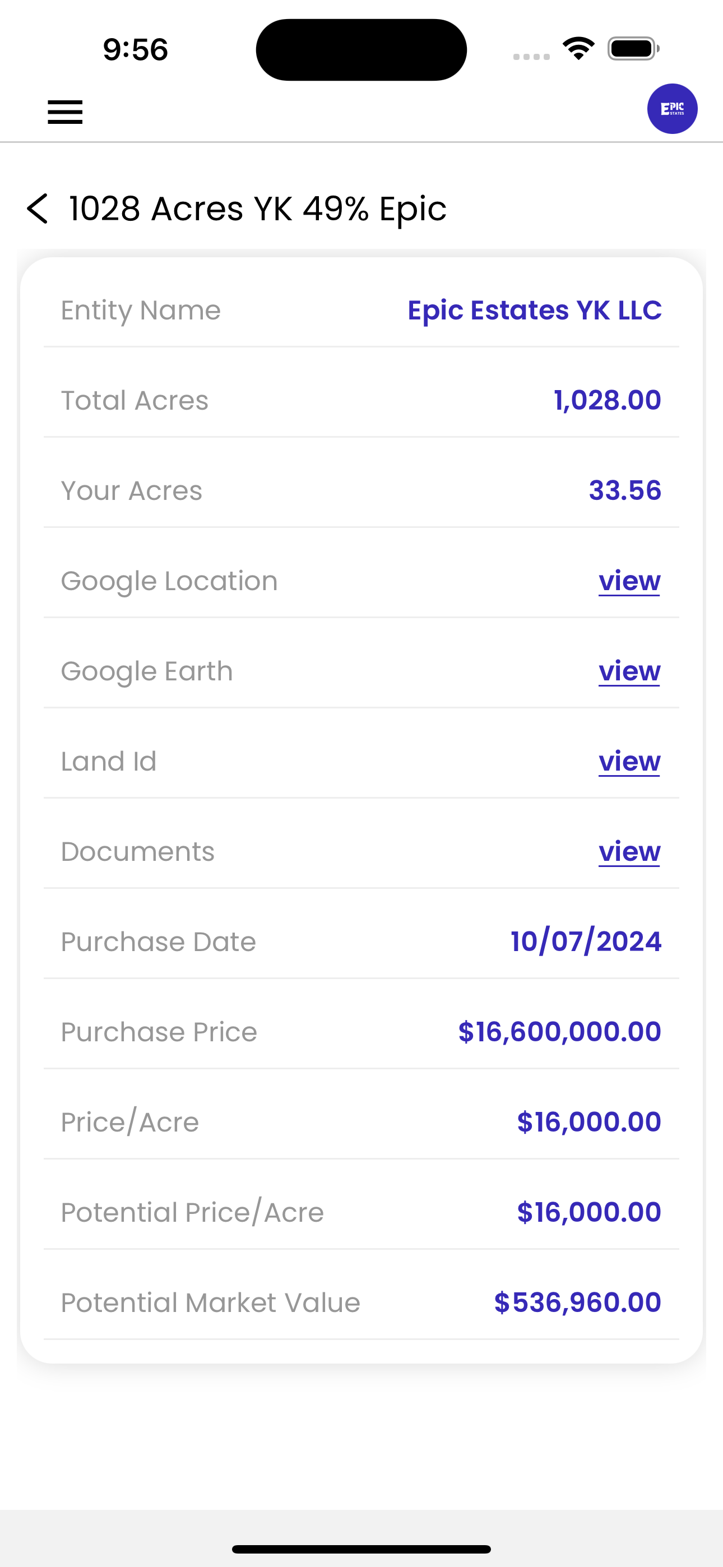This screenshot has height=1567, width=723.
Task: Tap the cellular signal dots
Action: (x=531, y=57)
